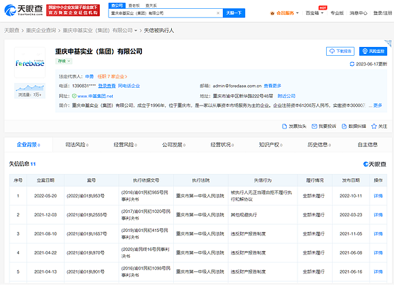This screenshot has width=394, height=285.
Task: Click the 风险监控 button
Action: point(373,51)
